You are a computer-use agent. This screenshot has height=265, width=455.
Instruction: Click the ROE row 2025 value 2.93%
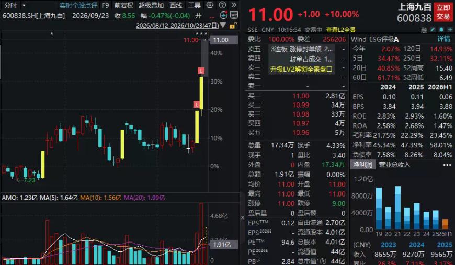(414, 116)
